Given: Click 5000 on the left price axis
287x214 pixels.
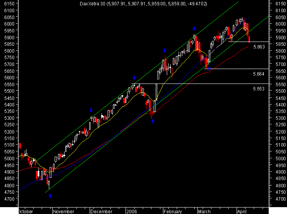Looking at the screenshot, I should click(9, 158).
